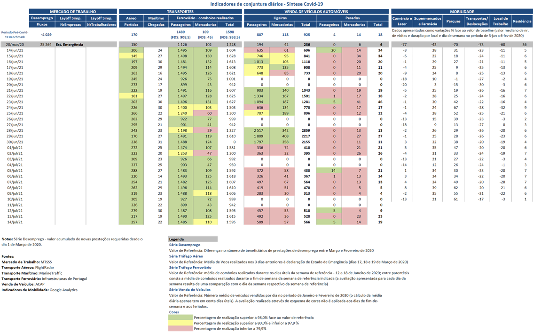Click the Série Tráfego Aéreo legend title

point(186,256)
